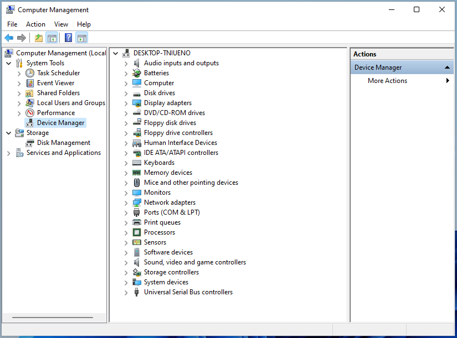Open the File menu
457x338 pixels.
point(12,24)
